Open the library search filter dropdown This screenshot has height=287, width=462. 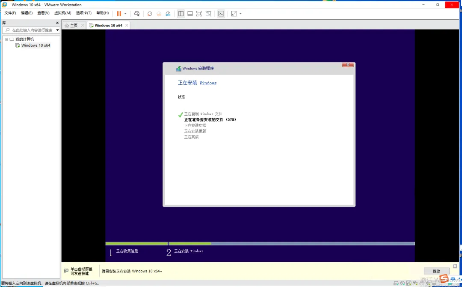pyautogui.click(x=57, y=30)
